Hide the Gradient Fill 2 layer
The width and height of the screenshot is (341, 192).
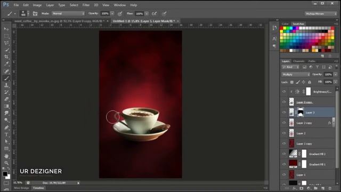point(284,154)
